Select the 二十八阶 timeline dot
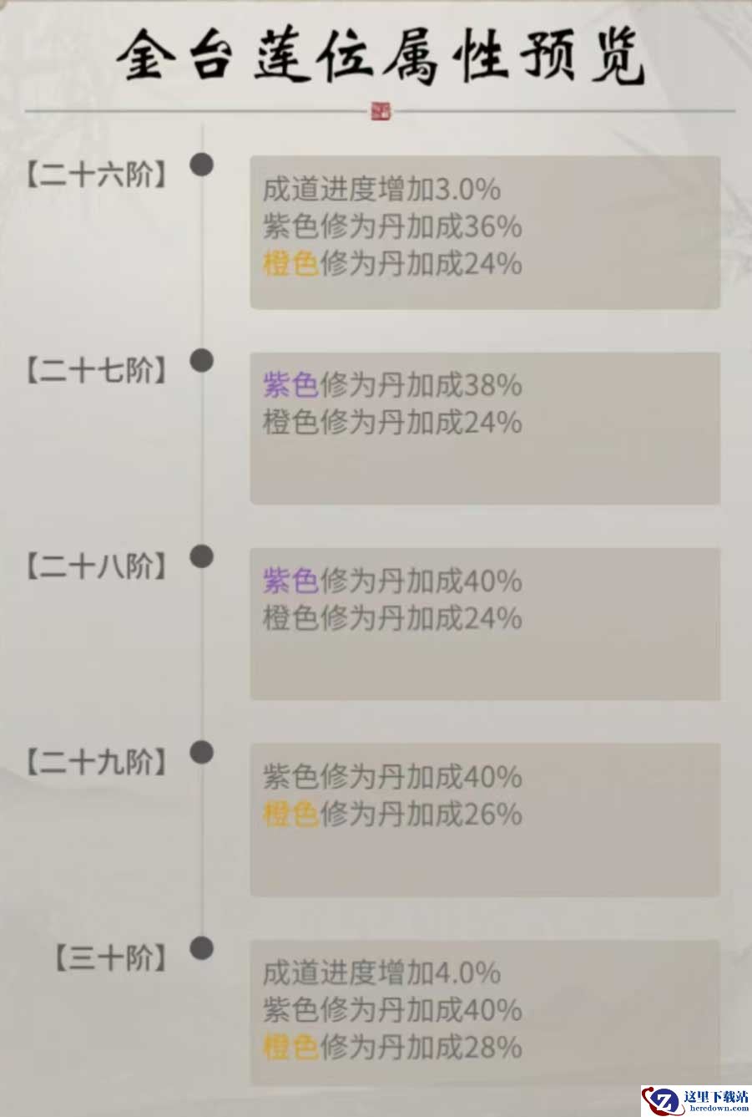Screen dimensions: 752x1117 201,556
